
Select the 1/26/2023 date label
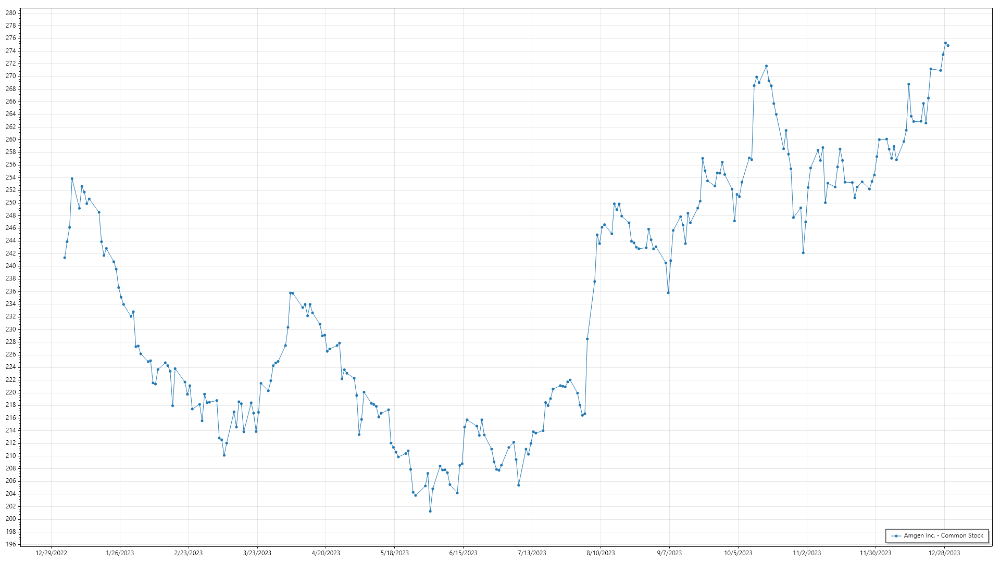[120, 553]
